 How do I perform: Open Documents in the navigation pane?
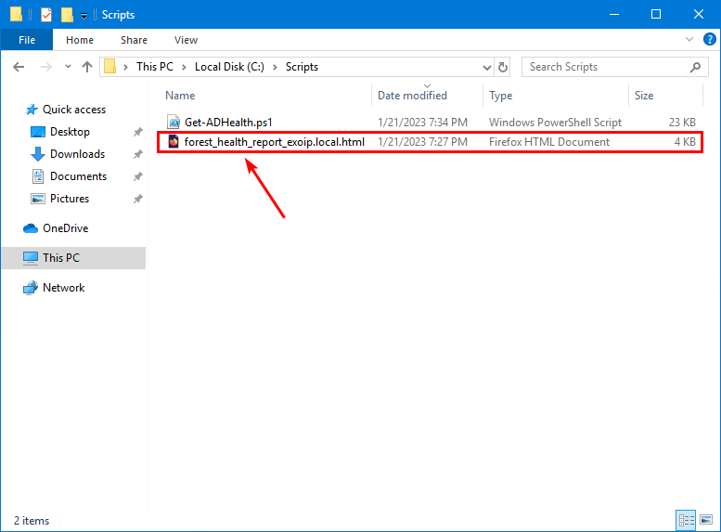click(78, 176)
